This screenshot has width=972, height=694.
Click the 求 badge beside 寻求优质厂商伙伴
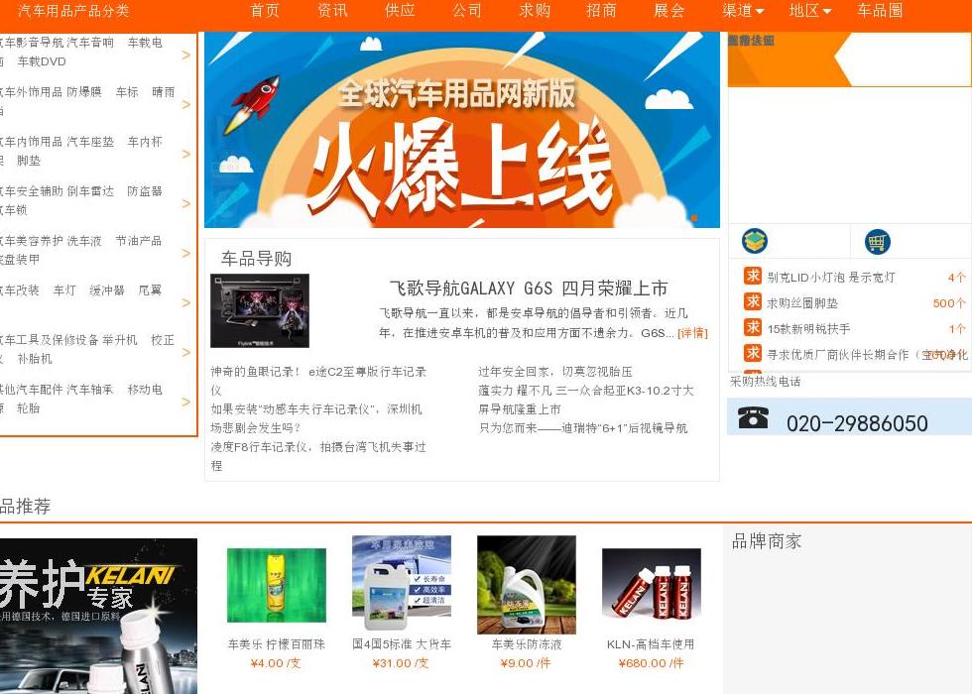coord(753,353)
